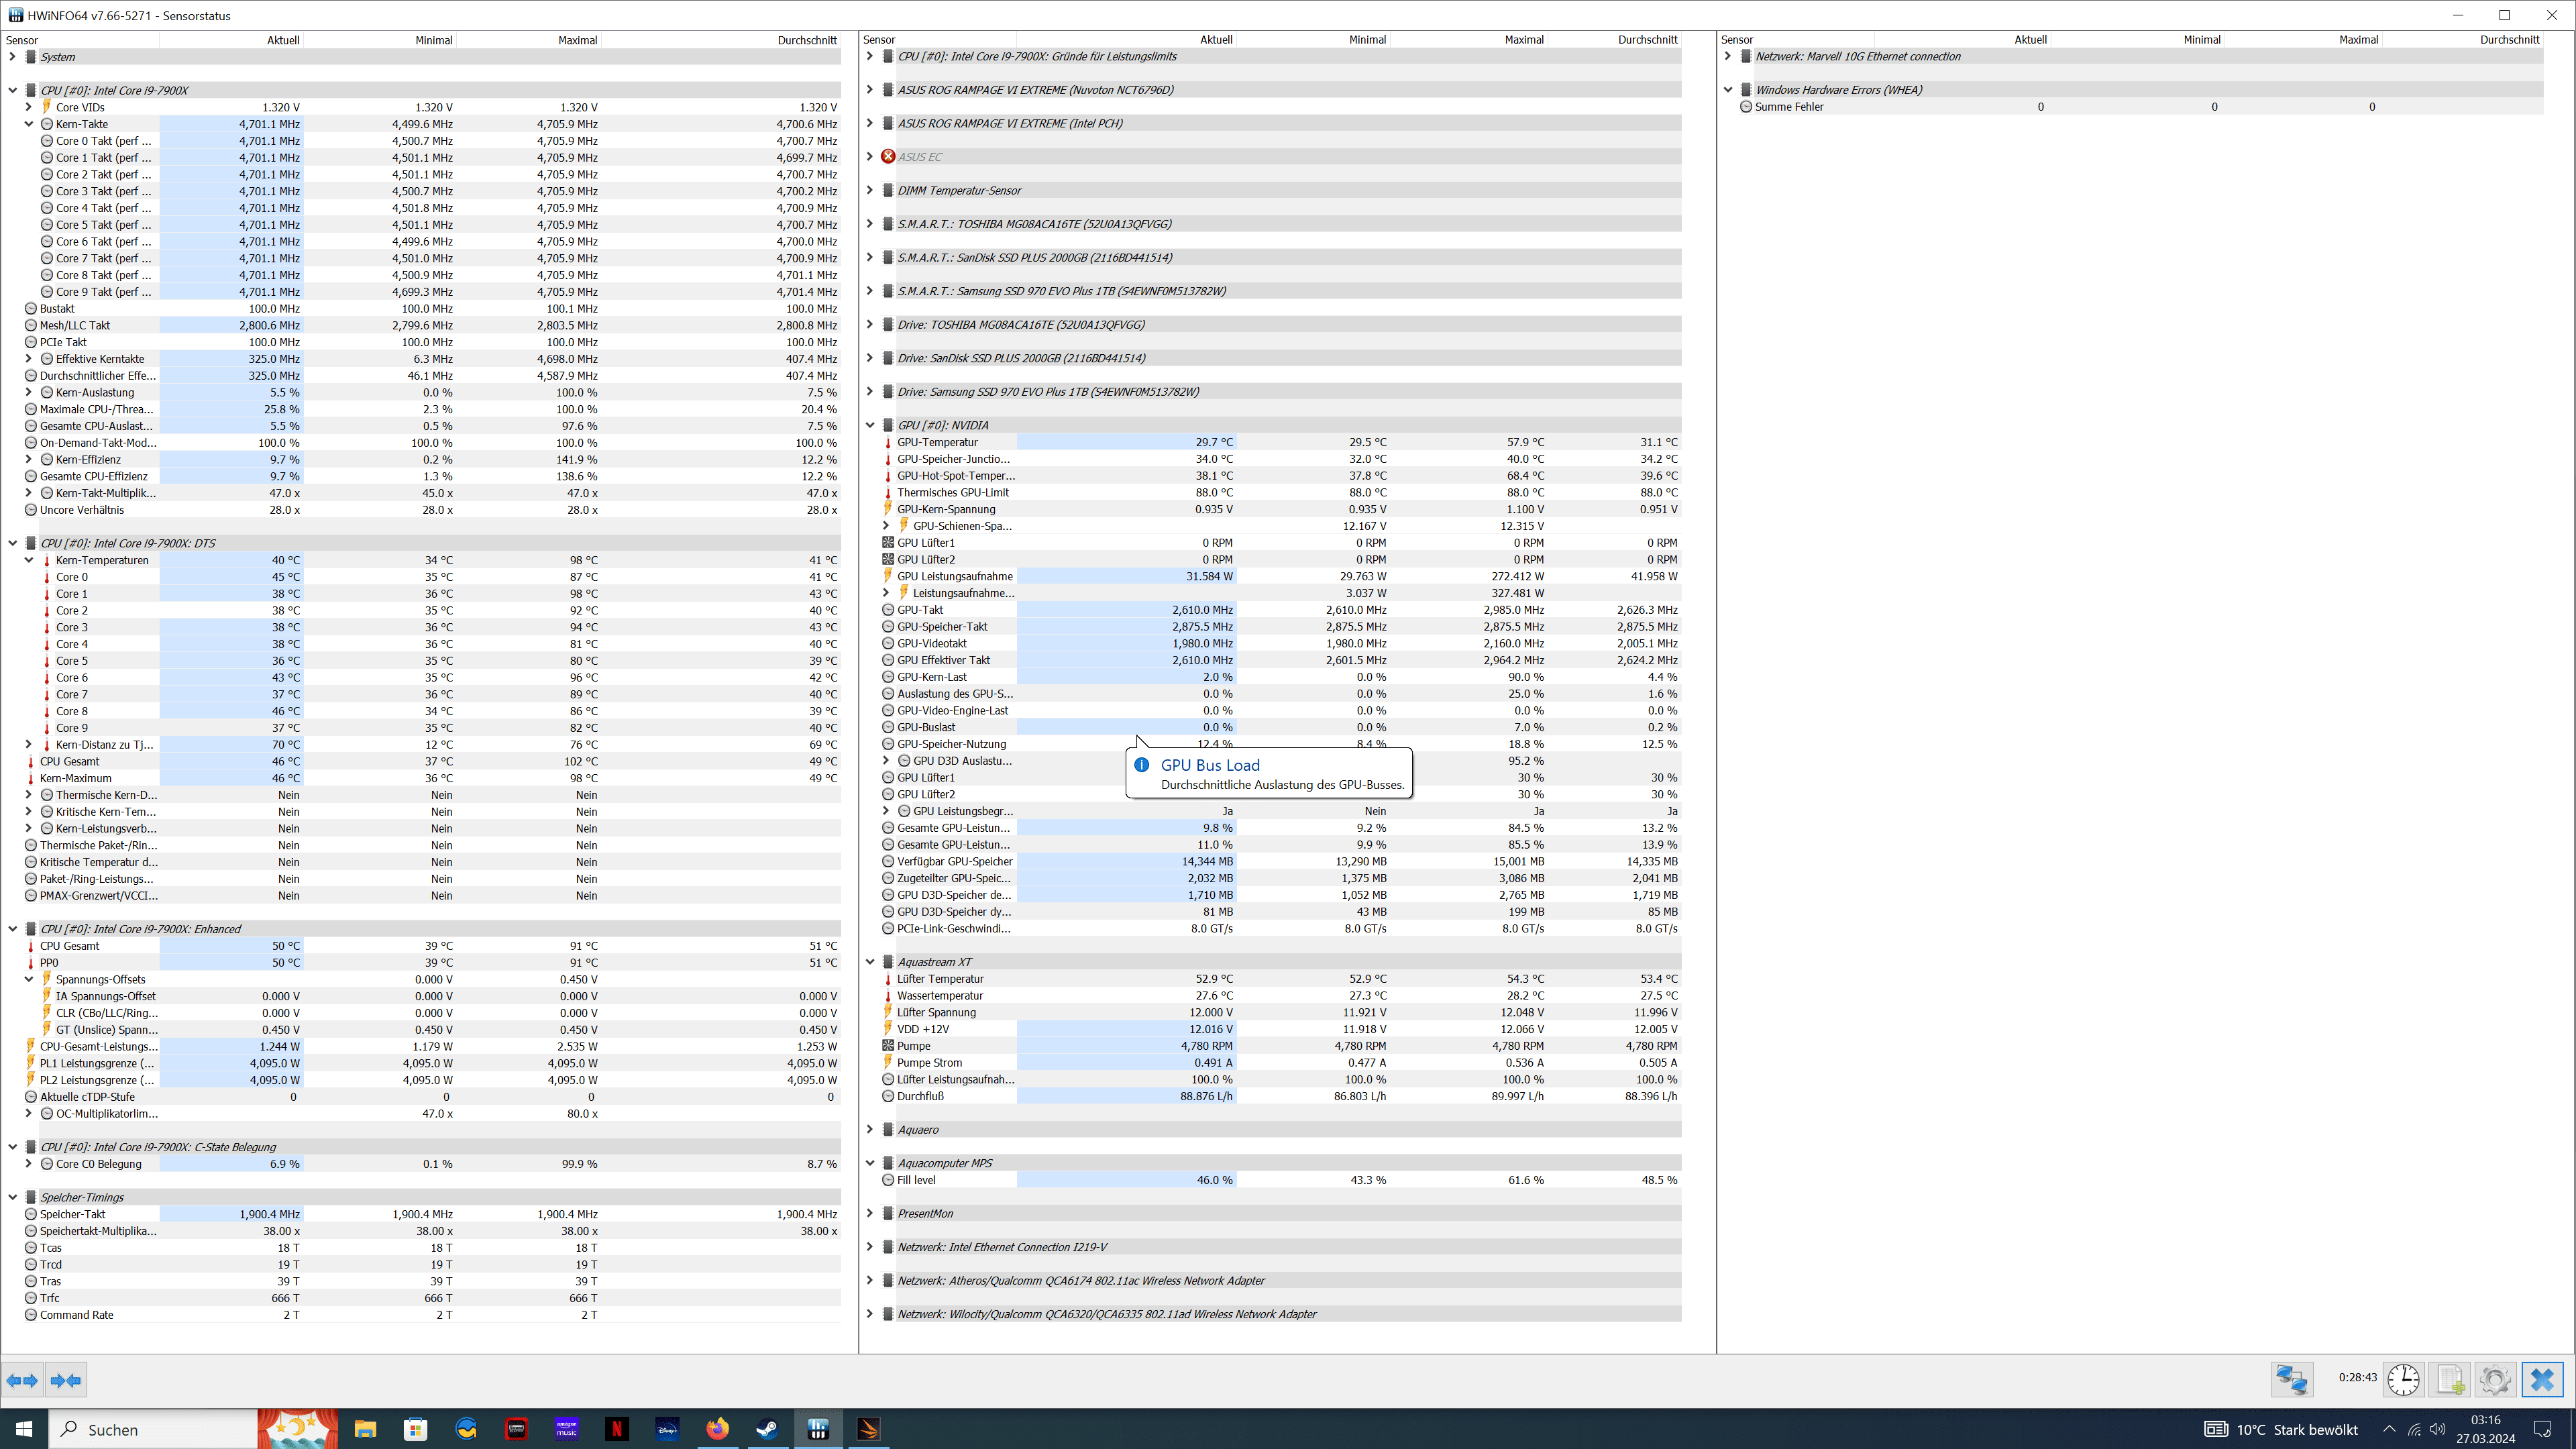Open Steam from the taskbar
2576x1449 pixels.
pyautogui.click(x=768, y=1429)
